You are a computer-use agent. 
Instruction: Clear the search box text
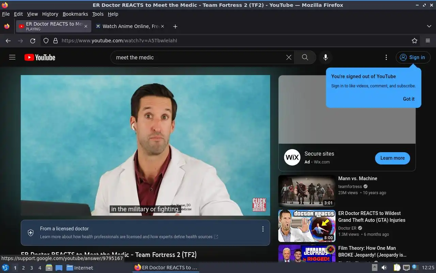(x=289, y=57)
